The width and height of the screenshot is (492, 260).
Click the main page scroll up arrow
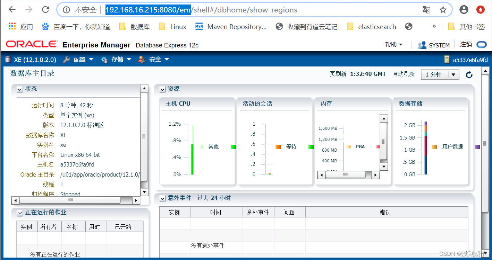tap(485, 72)
